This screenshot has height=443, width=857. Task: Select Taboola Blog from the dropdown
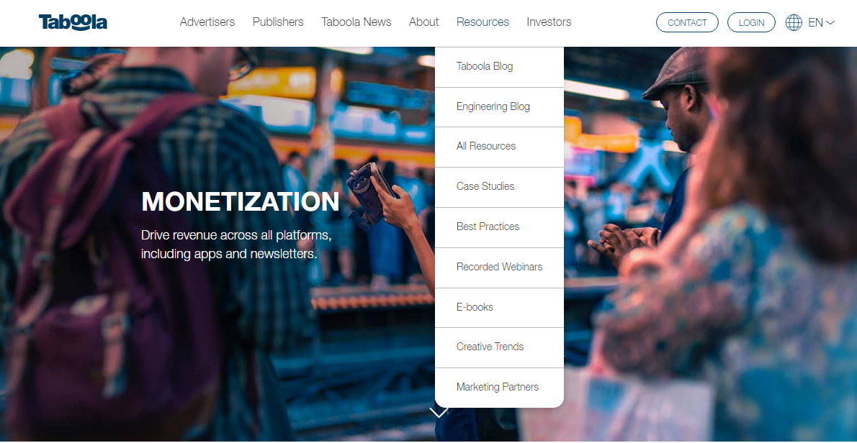[499, 67]
